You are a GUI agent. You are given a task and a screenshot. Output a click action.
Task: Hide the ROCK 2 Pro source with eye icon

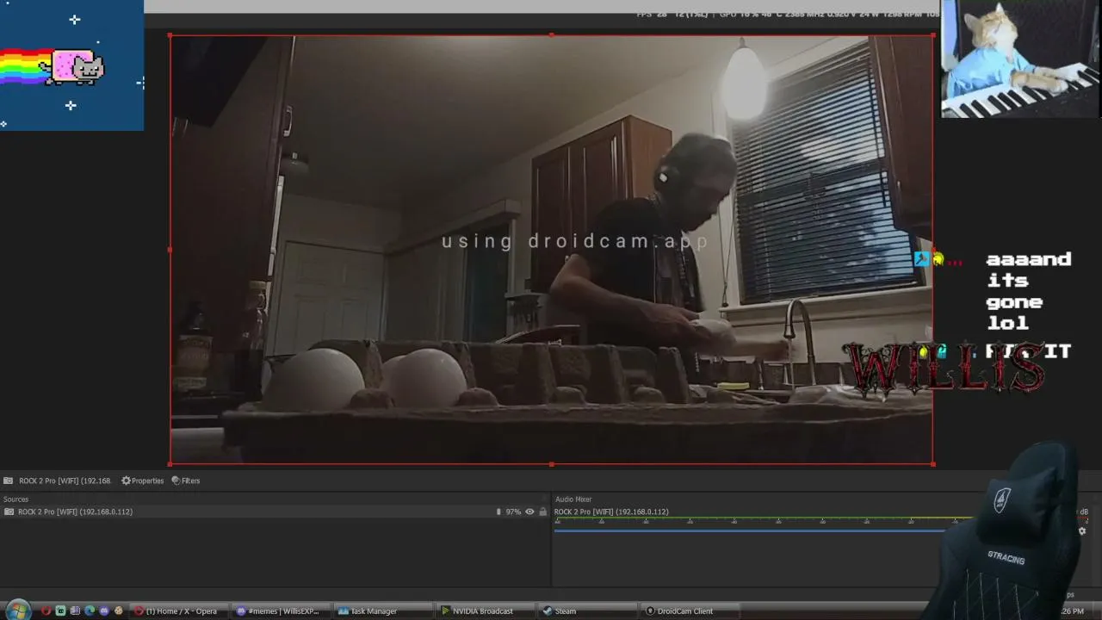tap(529, 512)
